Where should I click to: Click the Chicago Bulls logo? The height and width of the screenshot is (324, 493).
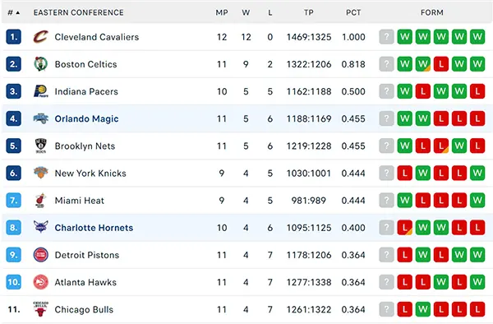coord(41,309)
